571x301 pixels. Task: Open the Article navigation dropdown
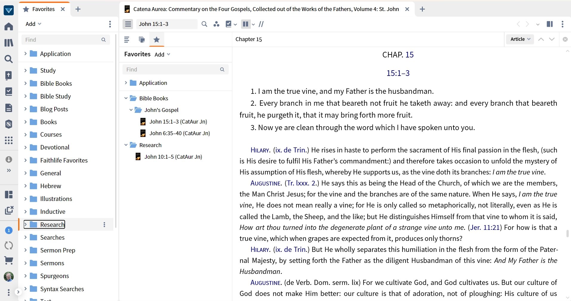(x=520, y=39)
